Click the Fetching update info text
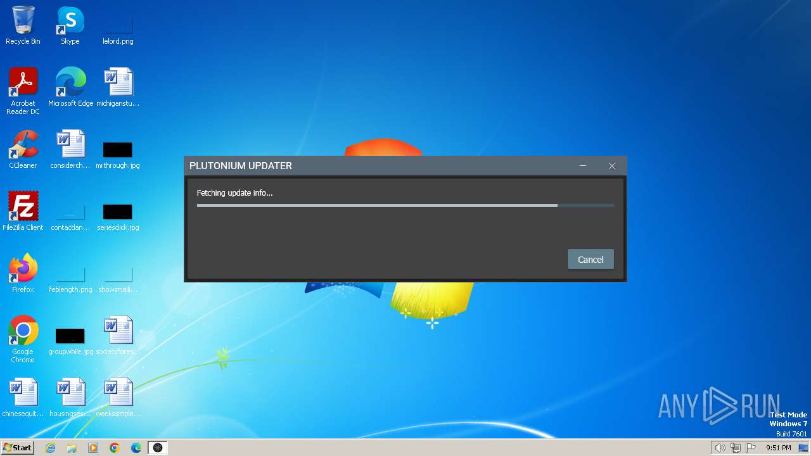The width and height of the screenshot is (811, 456). tap(234, 193)
